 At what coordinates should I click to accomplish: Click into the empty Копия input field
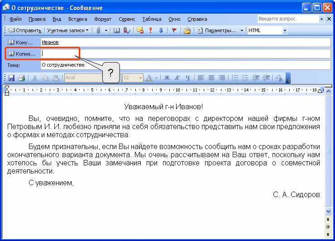(186, 53)
